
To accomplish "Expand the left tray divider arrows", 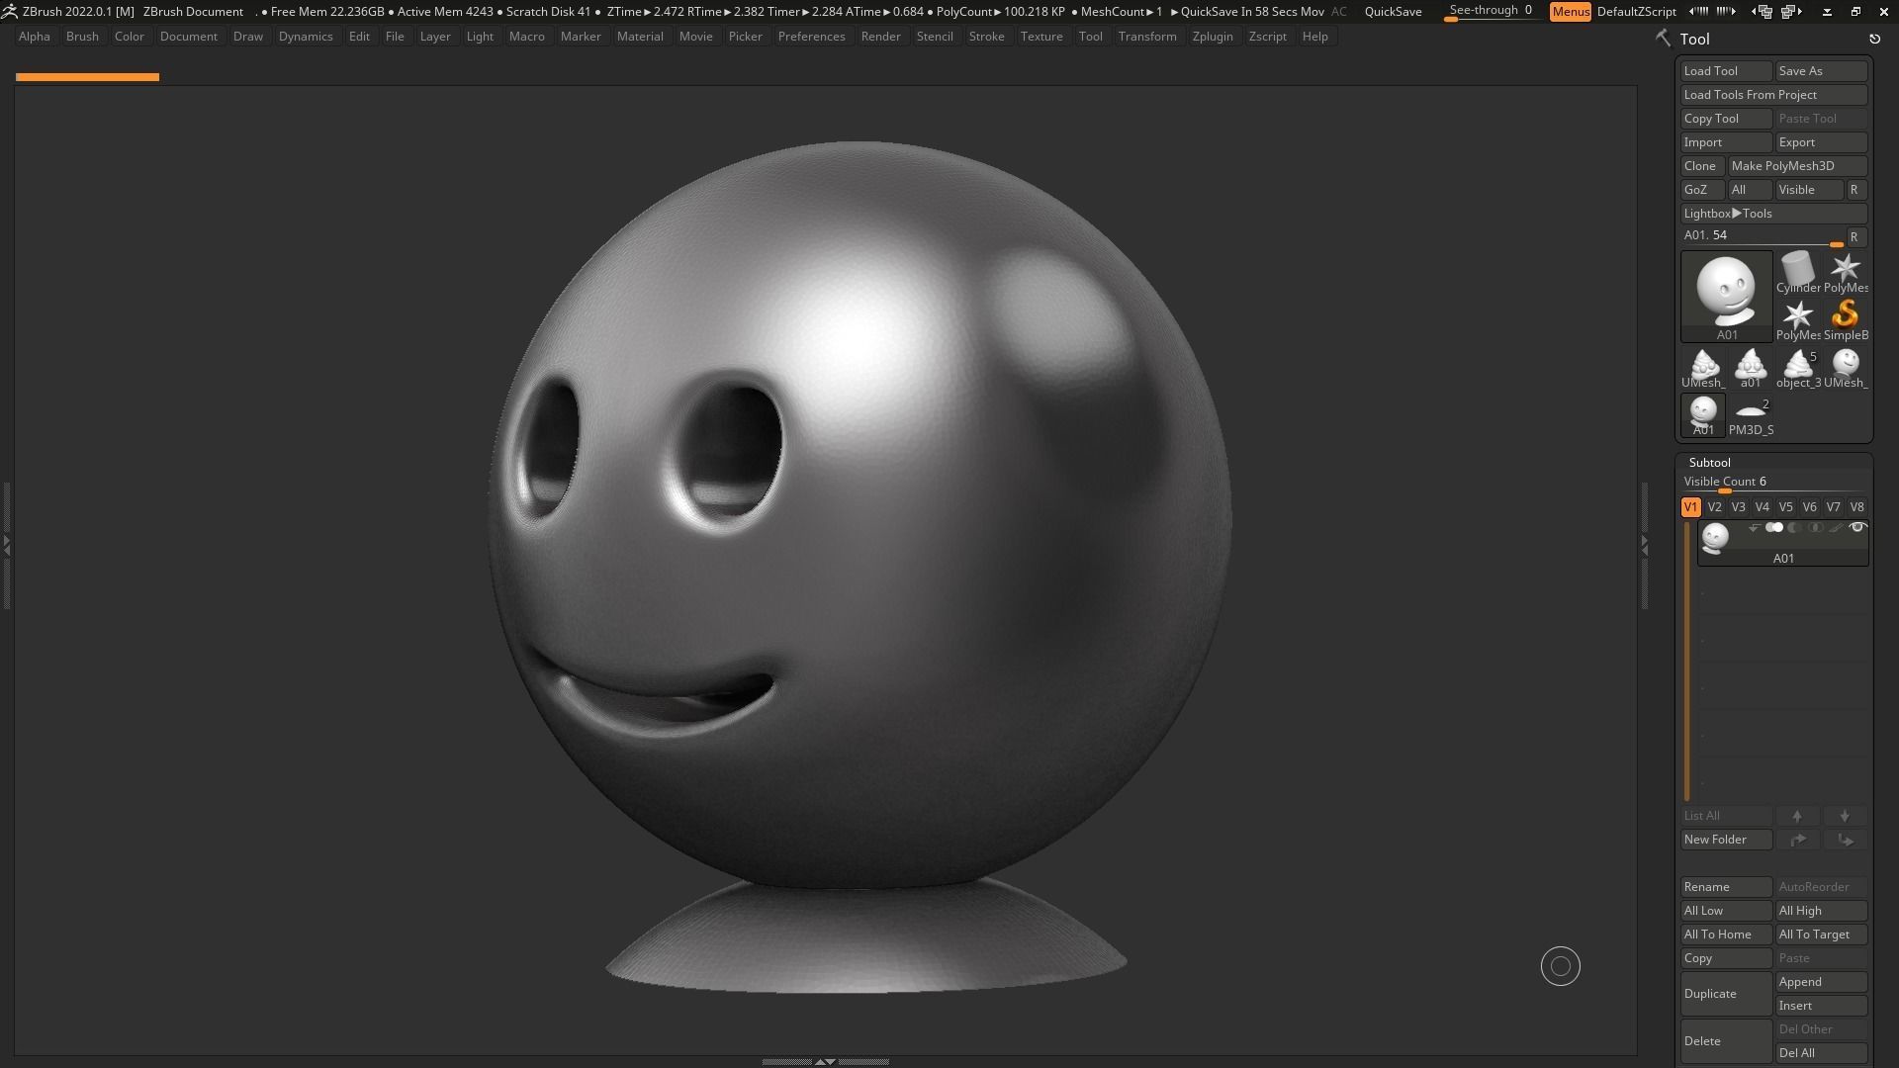I will tap(6, 545).
